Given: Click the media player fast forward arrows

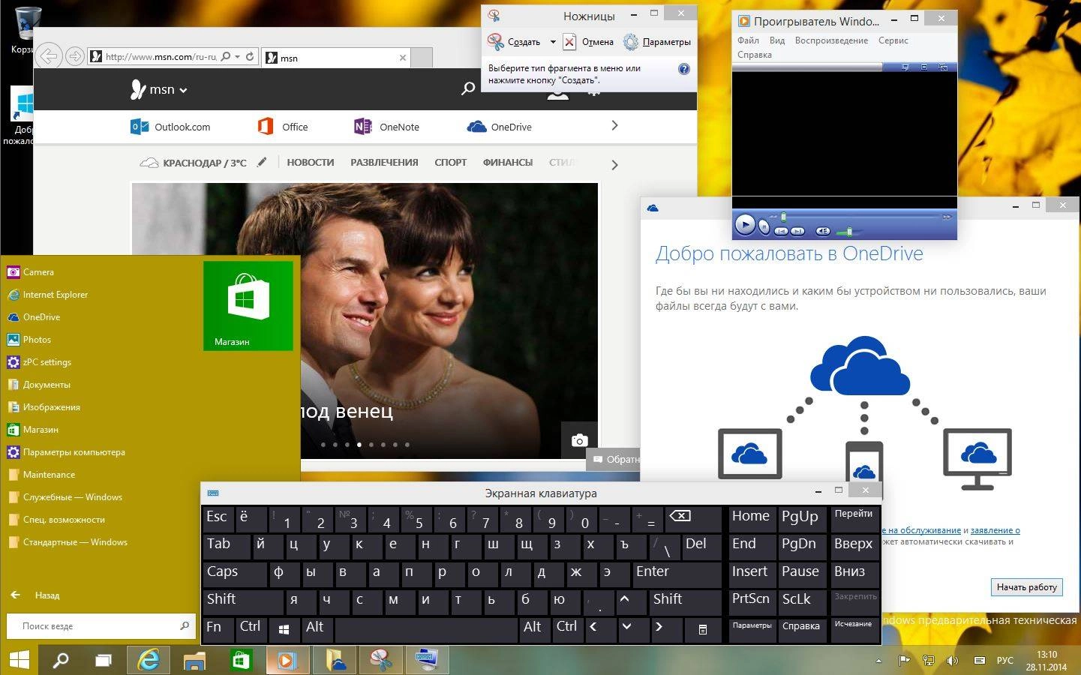Looking at the screenshot, I should point(947,217).
